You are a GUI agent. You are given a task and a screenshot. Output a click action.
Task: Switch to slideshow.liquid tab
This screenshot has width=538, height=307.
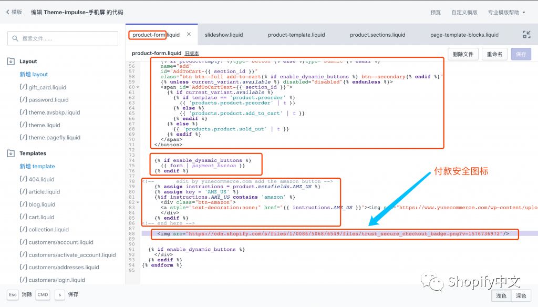point(224,35)
